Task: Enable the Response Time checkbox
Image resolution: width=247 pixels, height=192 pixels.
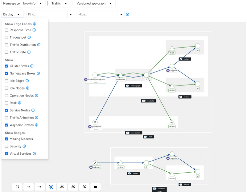Action: click(6, 30)
